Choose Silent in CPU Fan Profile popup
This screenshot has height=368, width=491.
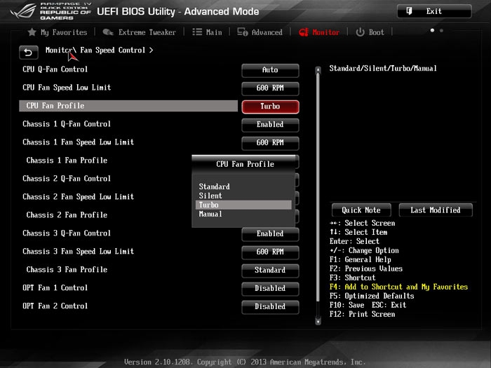point(210,196)
